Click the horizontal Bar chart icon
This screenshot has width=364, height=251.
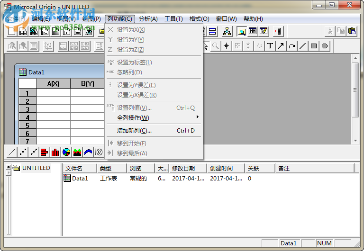coord(45,152)
